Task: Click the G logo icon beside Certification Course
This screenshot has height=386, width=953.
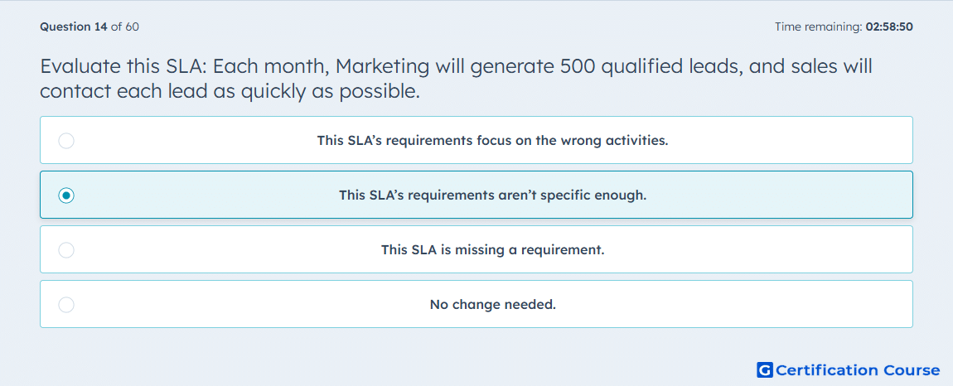Action: (x=765, y=369)
